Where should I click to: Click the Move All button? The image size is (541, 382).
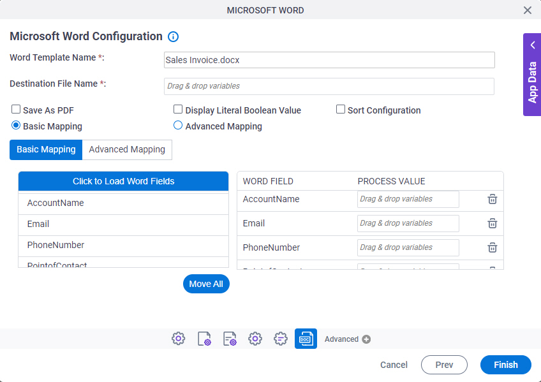[206, 284]
